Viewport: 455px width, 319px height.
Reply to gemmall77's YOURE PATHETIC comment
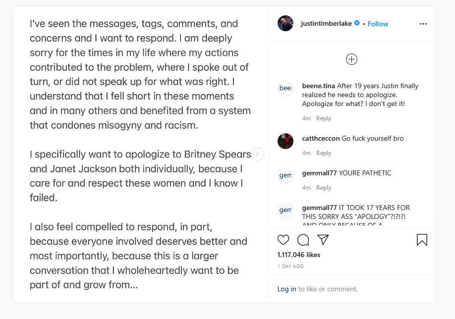click(324, 188)
